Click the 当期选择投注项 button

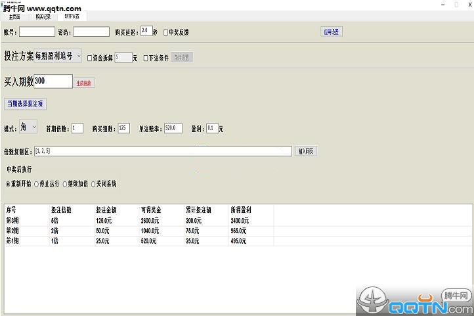26,104
